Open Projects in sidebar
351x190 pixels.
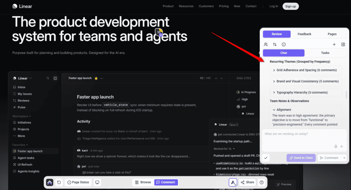[x=21, y=129]
